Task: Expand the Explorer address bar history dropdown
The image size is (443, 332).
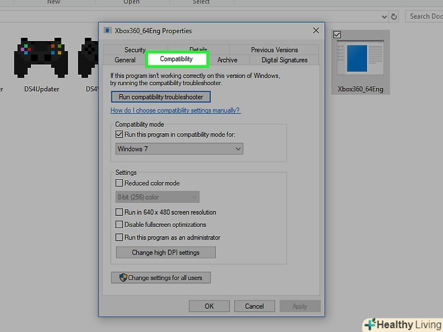Action: tap(384, 16)
